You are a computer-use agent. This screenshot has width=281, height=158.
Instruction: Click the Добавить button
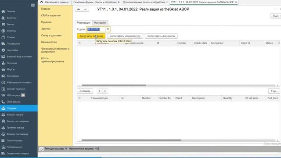[85, 91]
